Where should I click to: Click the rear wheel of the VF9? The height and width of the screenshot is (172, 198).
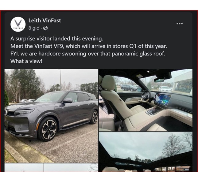click(x=95, y=117)
